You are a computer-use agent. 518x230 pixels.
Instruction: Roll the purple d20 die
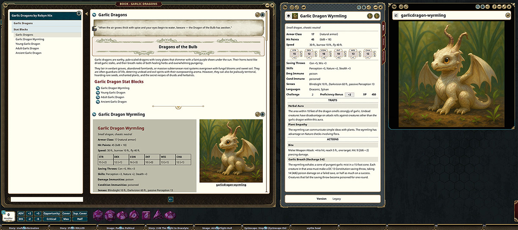(x=98, y=214)
